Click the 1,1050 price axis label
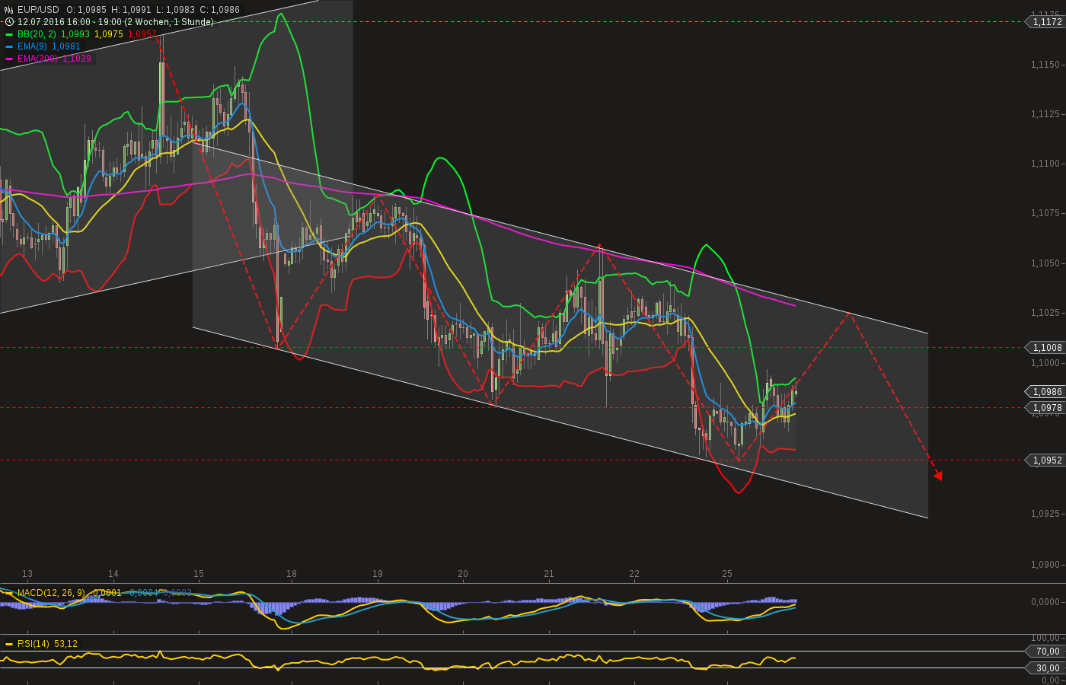Viewport: 1066px width, 685px height. click(1045, 263)
